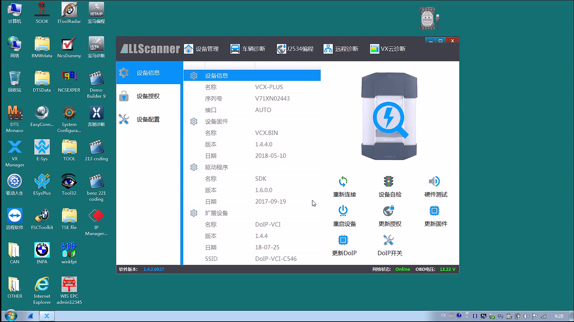Viewport: 574px width, 322px height.
Task: Click the 更新固件 update firmware icon
Action: tap(435, 211)
